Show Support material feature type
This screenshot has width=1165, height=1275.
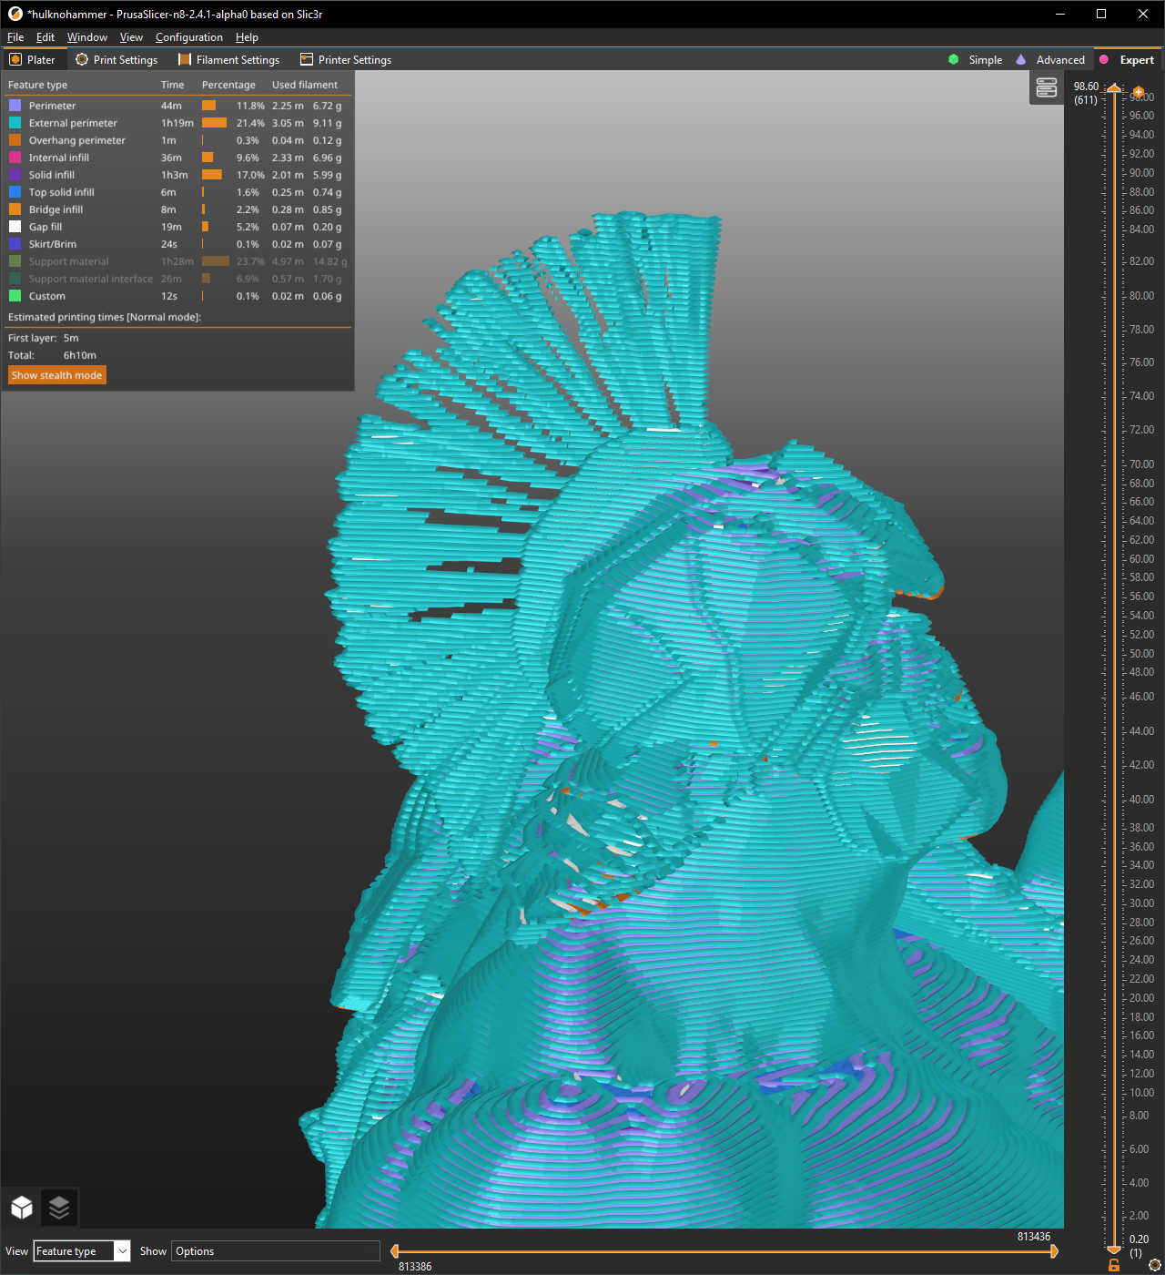pos(177,261)
